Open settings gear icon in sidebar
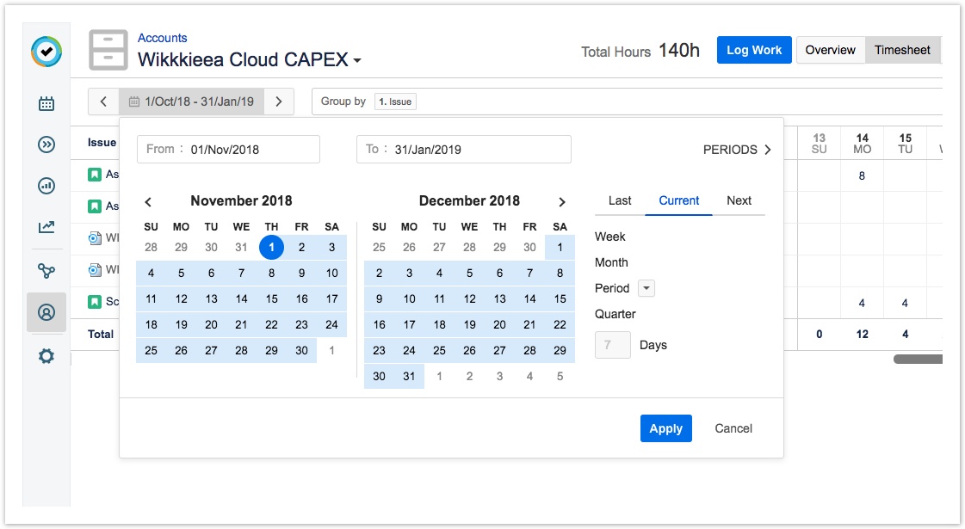This screenshot has height=529, width=965. pyautogui.click(x=46, y=355)
